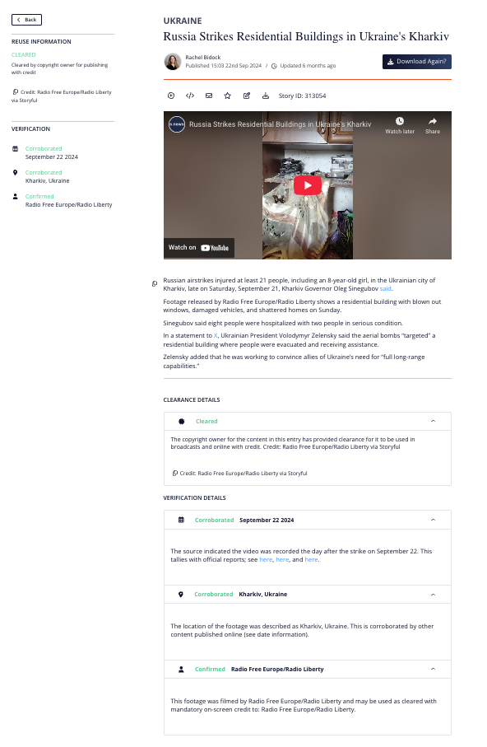The width and height of the screenshot is (487, 747).
Task: Collapse the September 22 2024 date section
Action: click(x=433, y=520)
